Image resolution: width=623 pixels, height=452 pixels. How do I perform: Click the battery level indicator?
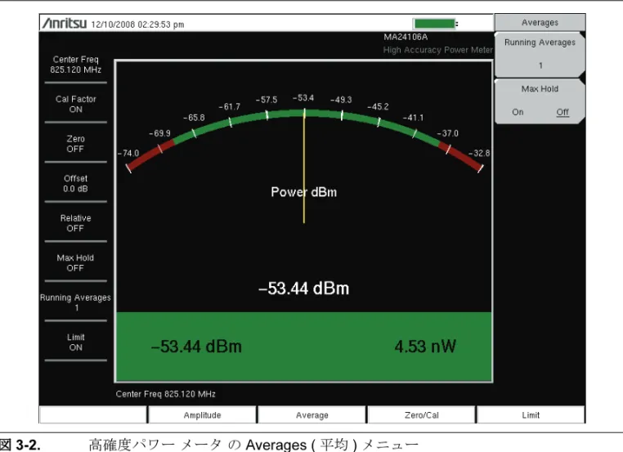click(x=435, y=24)
